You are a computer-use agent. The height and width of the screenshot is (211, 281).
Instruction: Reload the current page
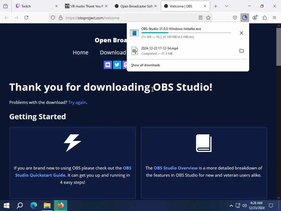pyautogui.click(x=26, y=18)
